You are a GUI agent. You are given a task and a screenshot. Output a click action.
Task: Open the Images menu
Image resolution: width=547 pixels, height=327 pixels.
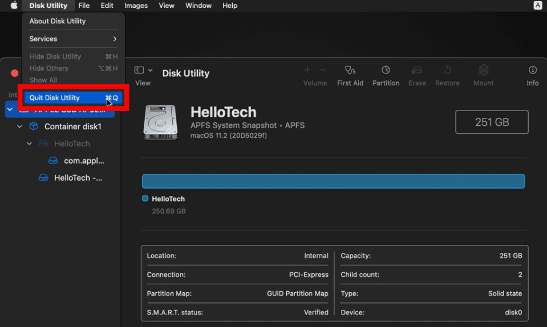(x=136, y=6)
